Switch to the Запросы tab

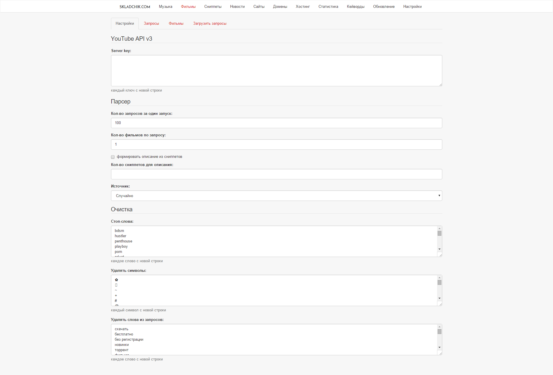(151, 24)
